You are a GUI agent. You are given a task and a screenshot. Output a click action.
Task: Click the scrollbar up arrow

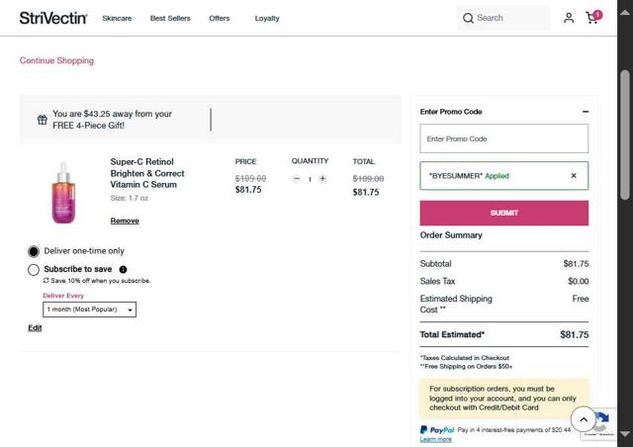pos(625,13)
